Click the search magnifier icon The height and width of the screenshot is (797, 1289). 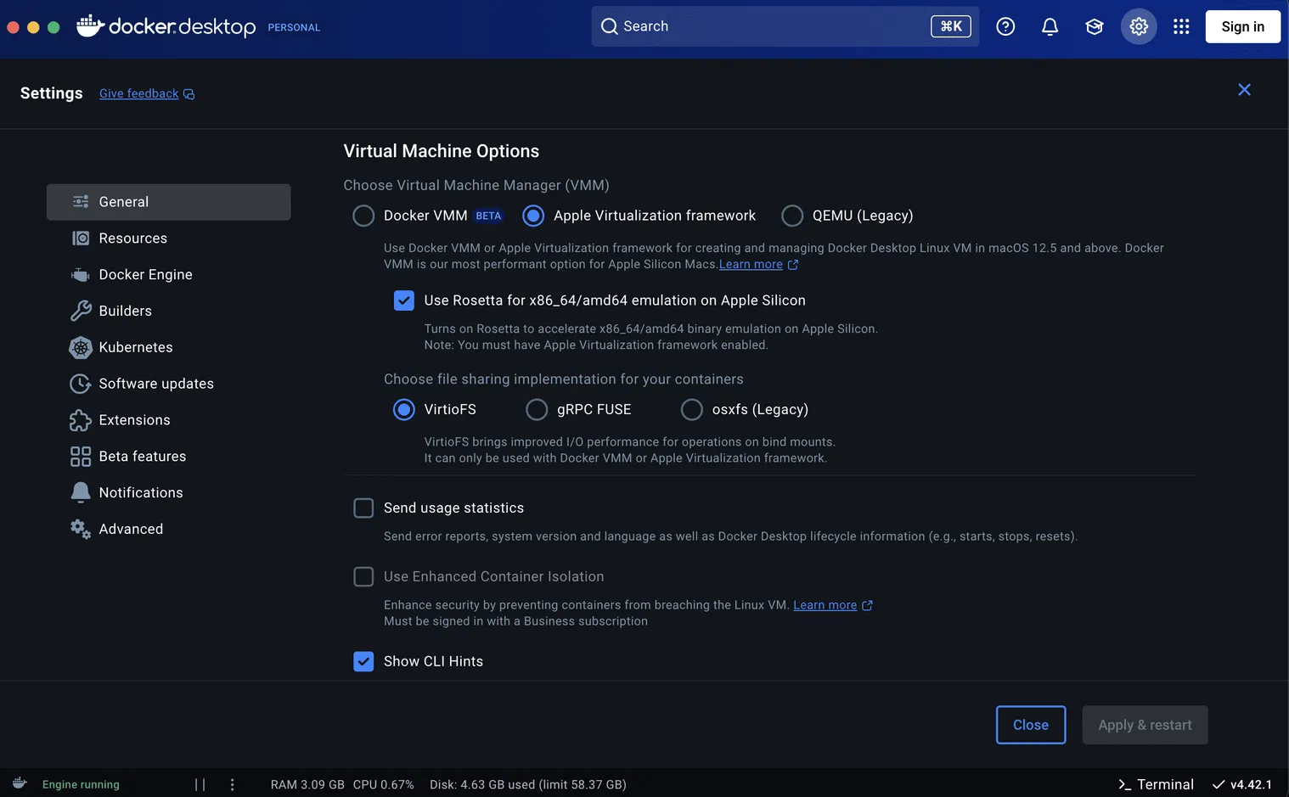(609, 26)
